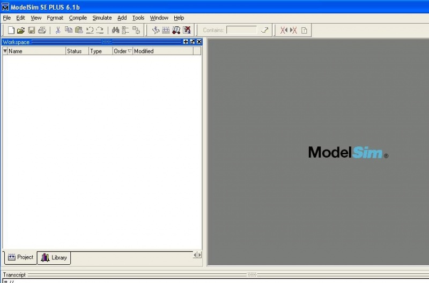The image size is (429, 283).
Task: Click the New file toolbar icon
Action: point(11,31)
